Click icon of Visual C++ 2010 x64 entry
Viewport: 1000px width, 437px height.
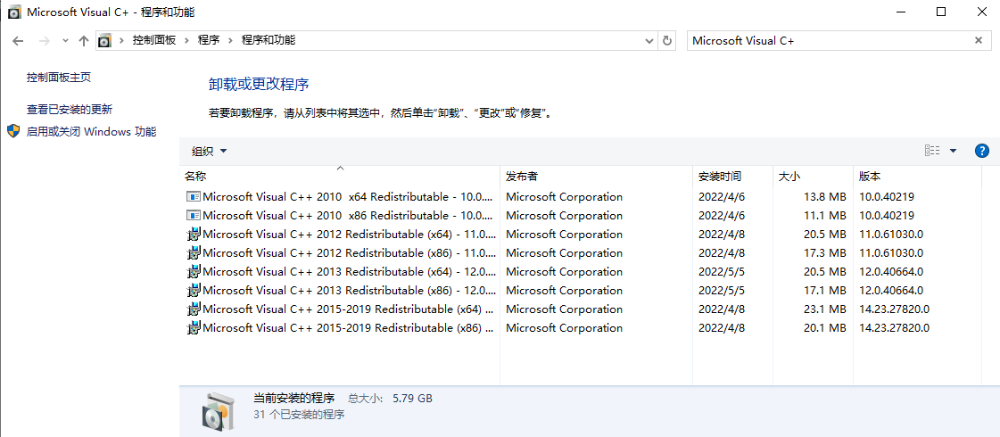click(x=193, y=196)
